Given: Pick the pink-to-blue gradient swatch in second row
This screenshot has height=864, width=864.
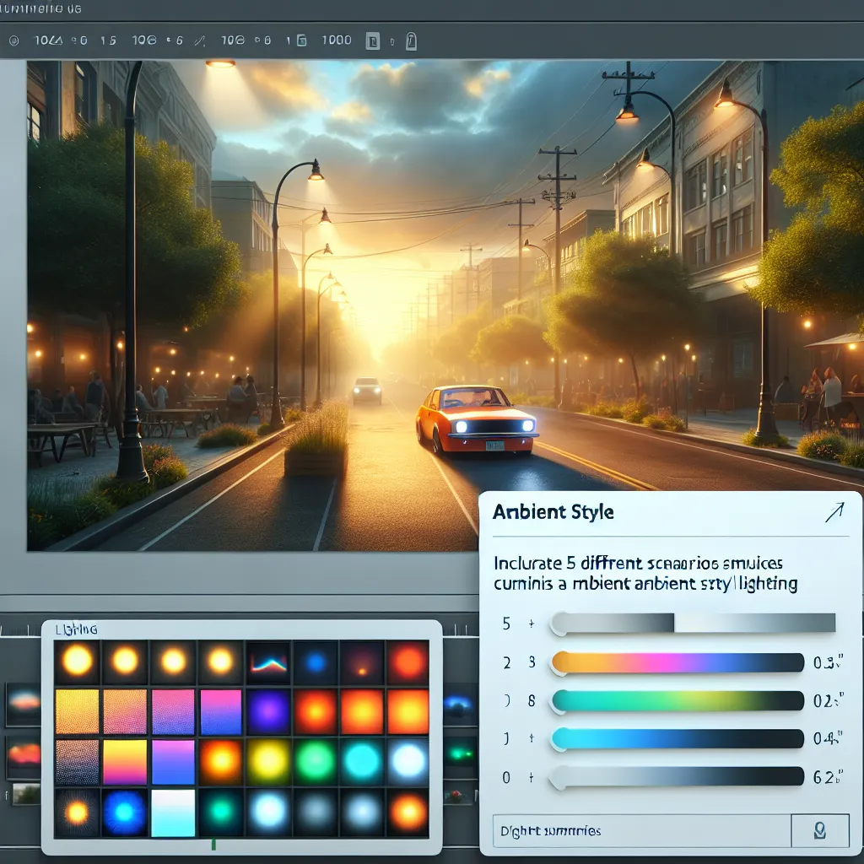Looking at the screenshot, I should 220,712.
